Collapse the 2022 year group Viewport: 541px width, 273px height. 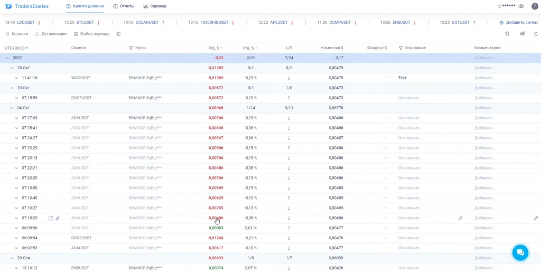click(7, 58)
